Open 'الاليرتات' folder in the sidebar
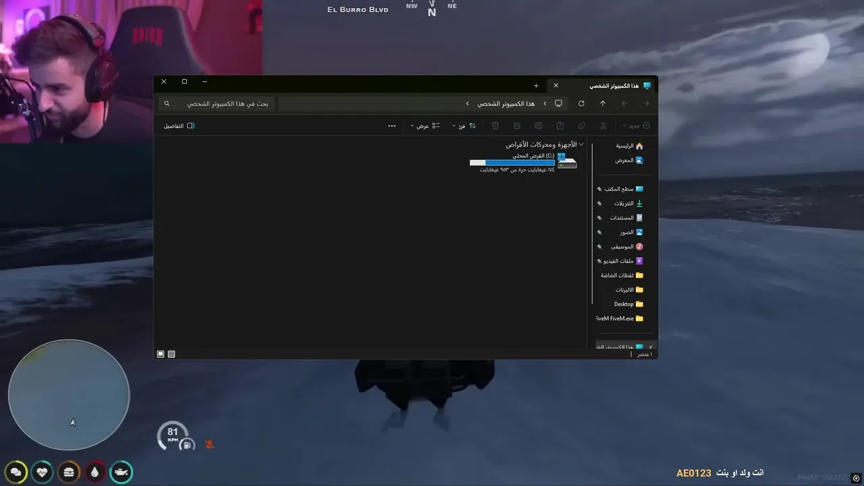The height and width of the screenshot is (486, 864). tap(629, 290)
